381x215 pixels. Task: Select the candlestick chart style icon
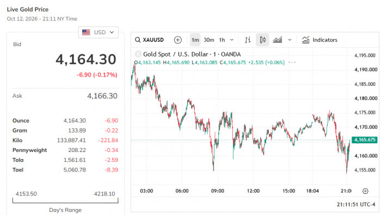click(262, 40)
